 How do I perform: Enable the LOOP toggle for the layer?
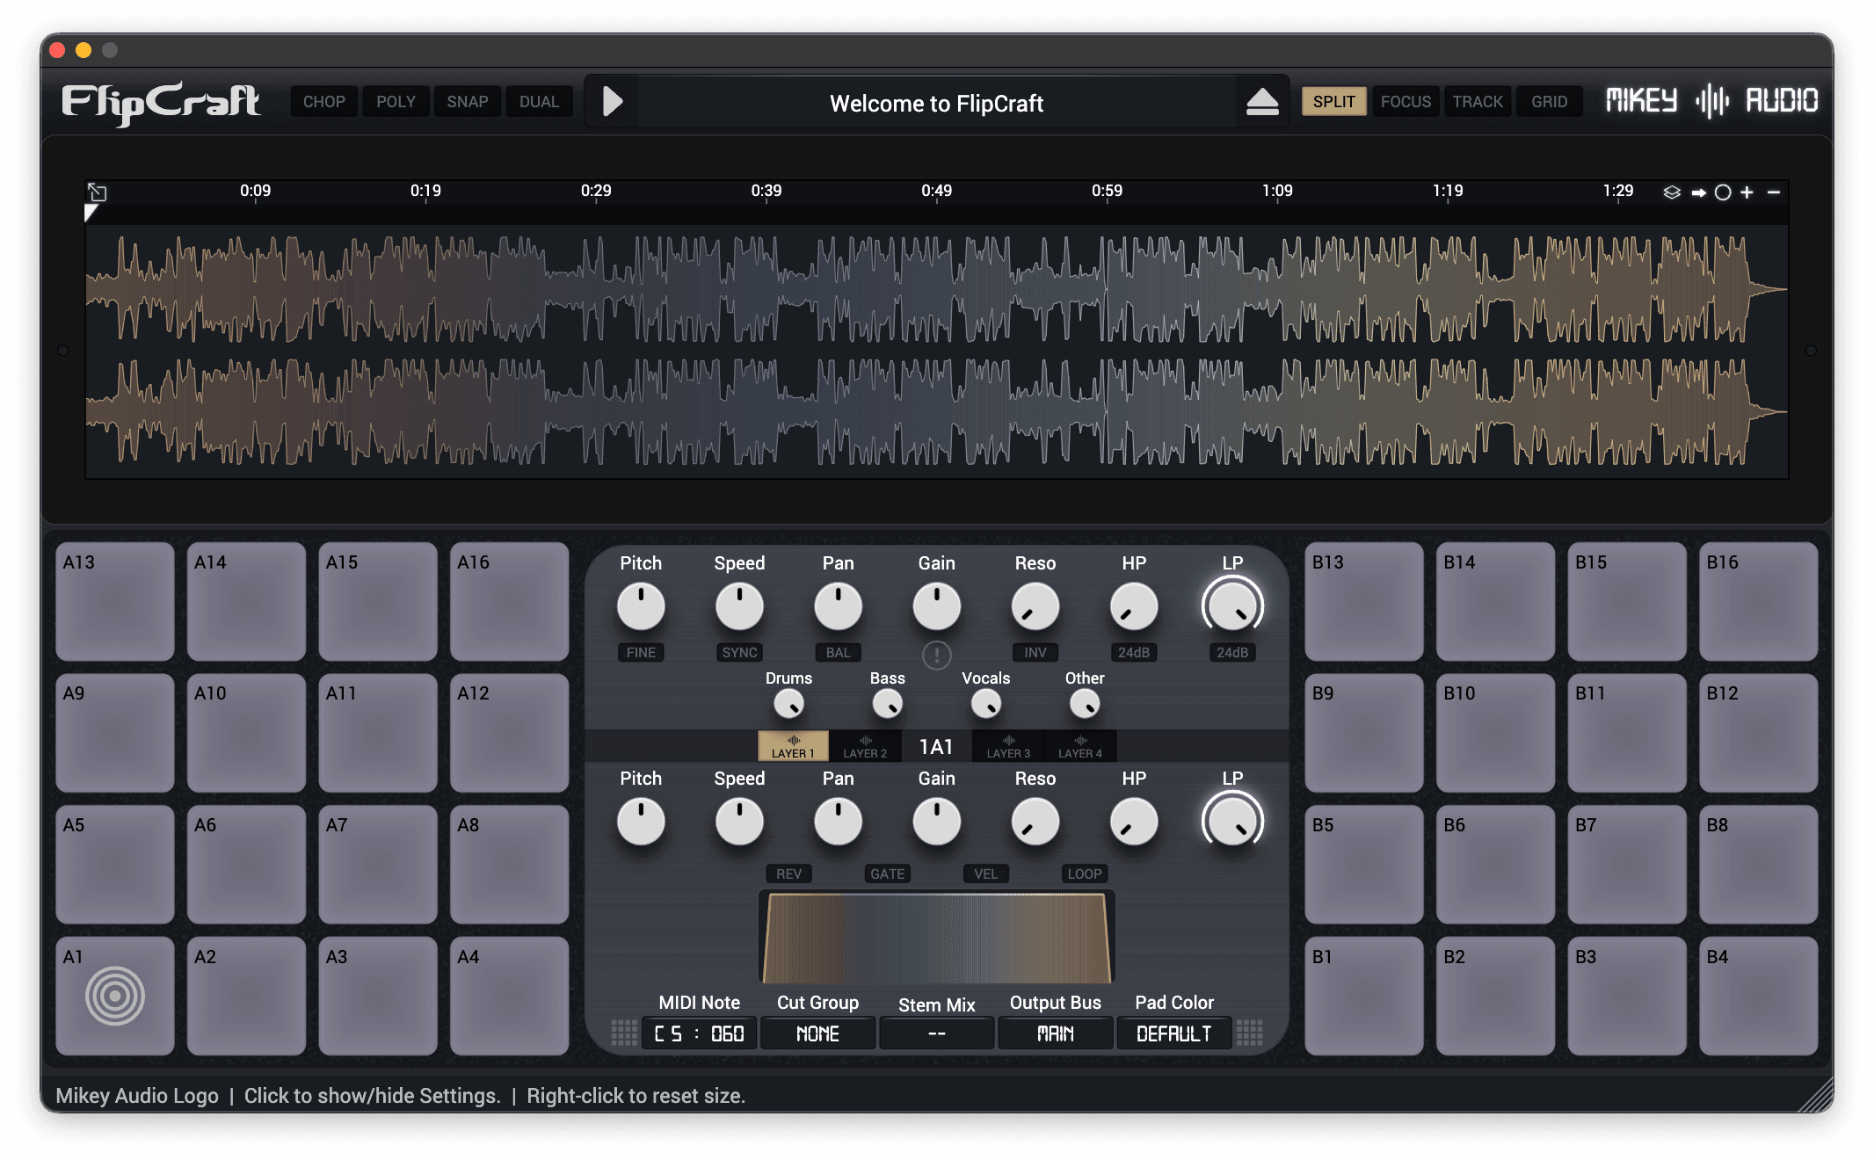(x=1084, y=874)
